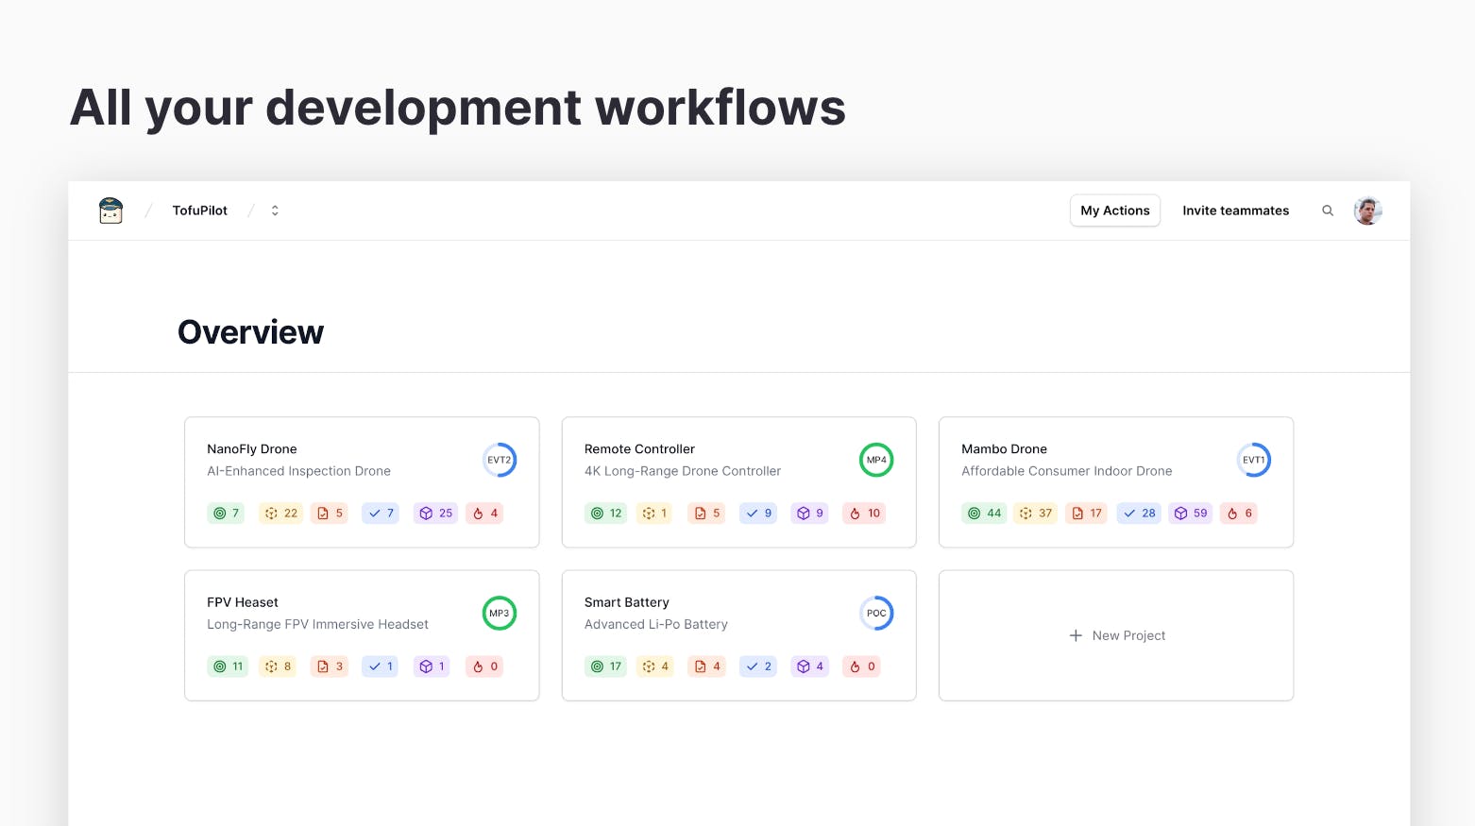Click Remote Controller blue checkmark badge 9

click(x=758, y=514)
